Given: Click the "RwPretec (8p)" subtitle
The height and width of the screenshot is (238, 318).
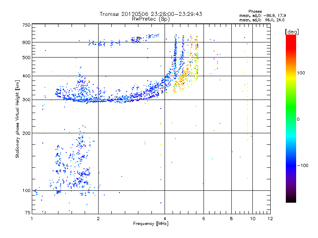Looking at the screenshot, I should (x=151, y=19).
